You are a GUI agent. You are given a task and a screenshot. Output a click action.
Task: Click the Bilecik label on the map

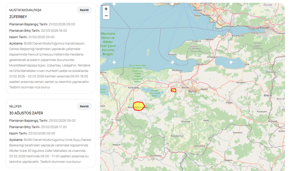tap(268, 96)
